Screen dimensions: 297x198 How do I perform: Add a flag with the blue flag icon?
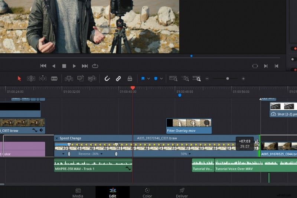143,78
